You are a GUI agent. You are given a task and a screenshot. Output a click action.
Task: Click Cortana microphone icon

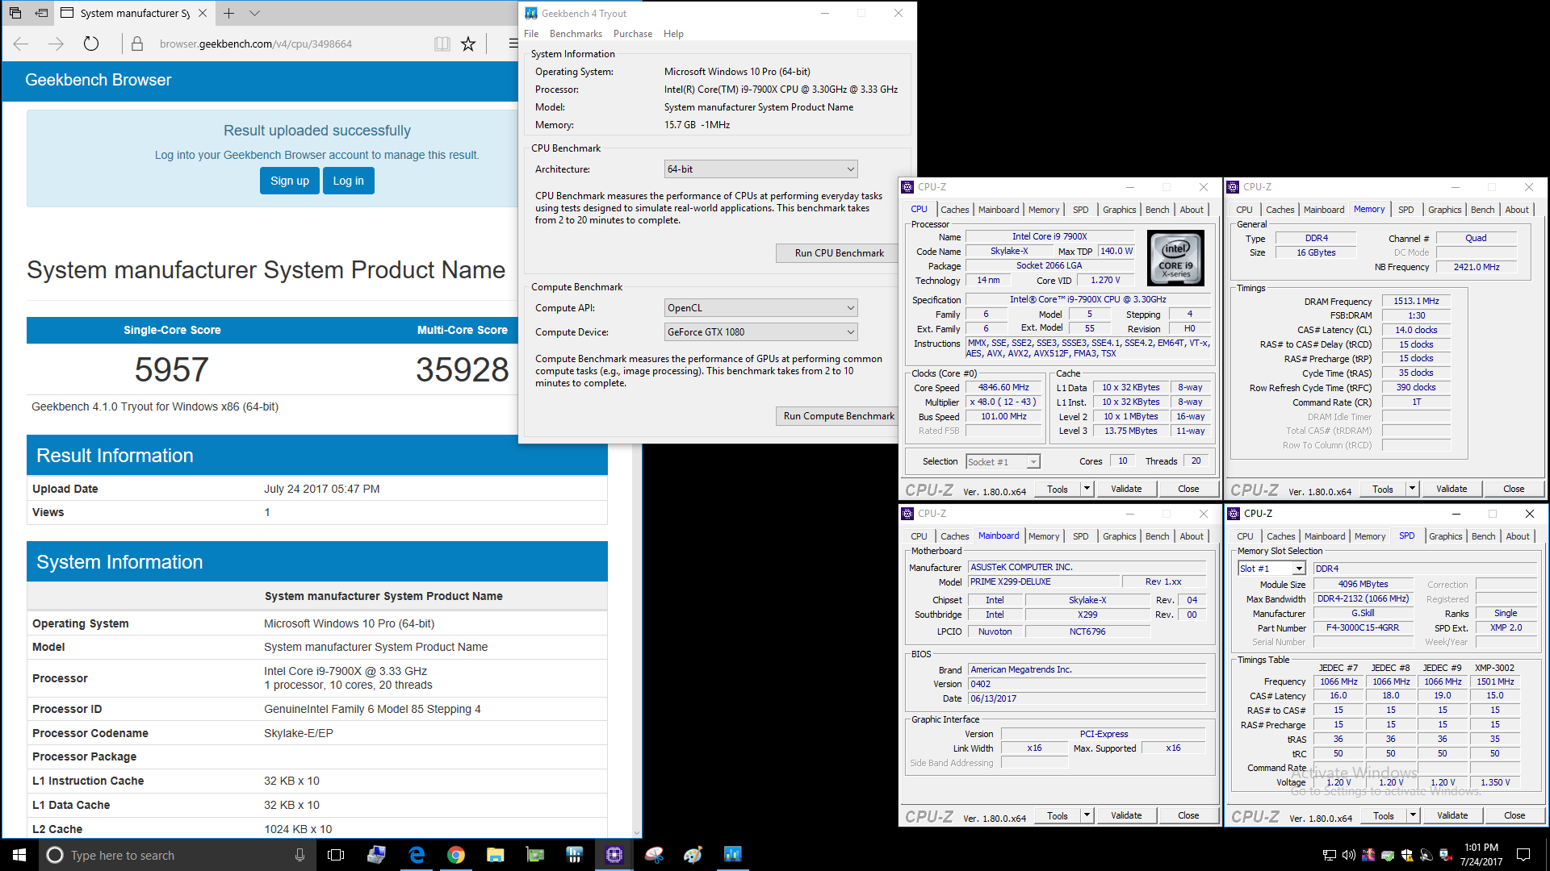pos(300,855)
